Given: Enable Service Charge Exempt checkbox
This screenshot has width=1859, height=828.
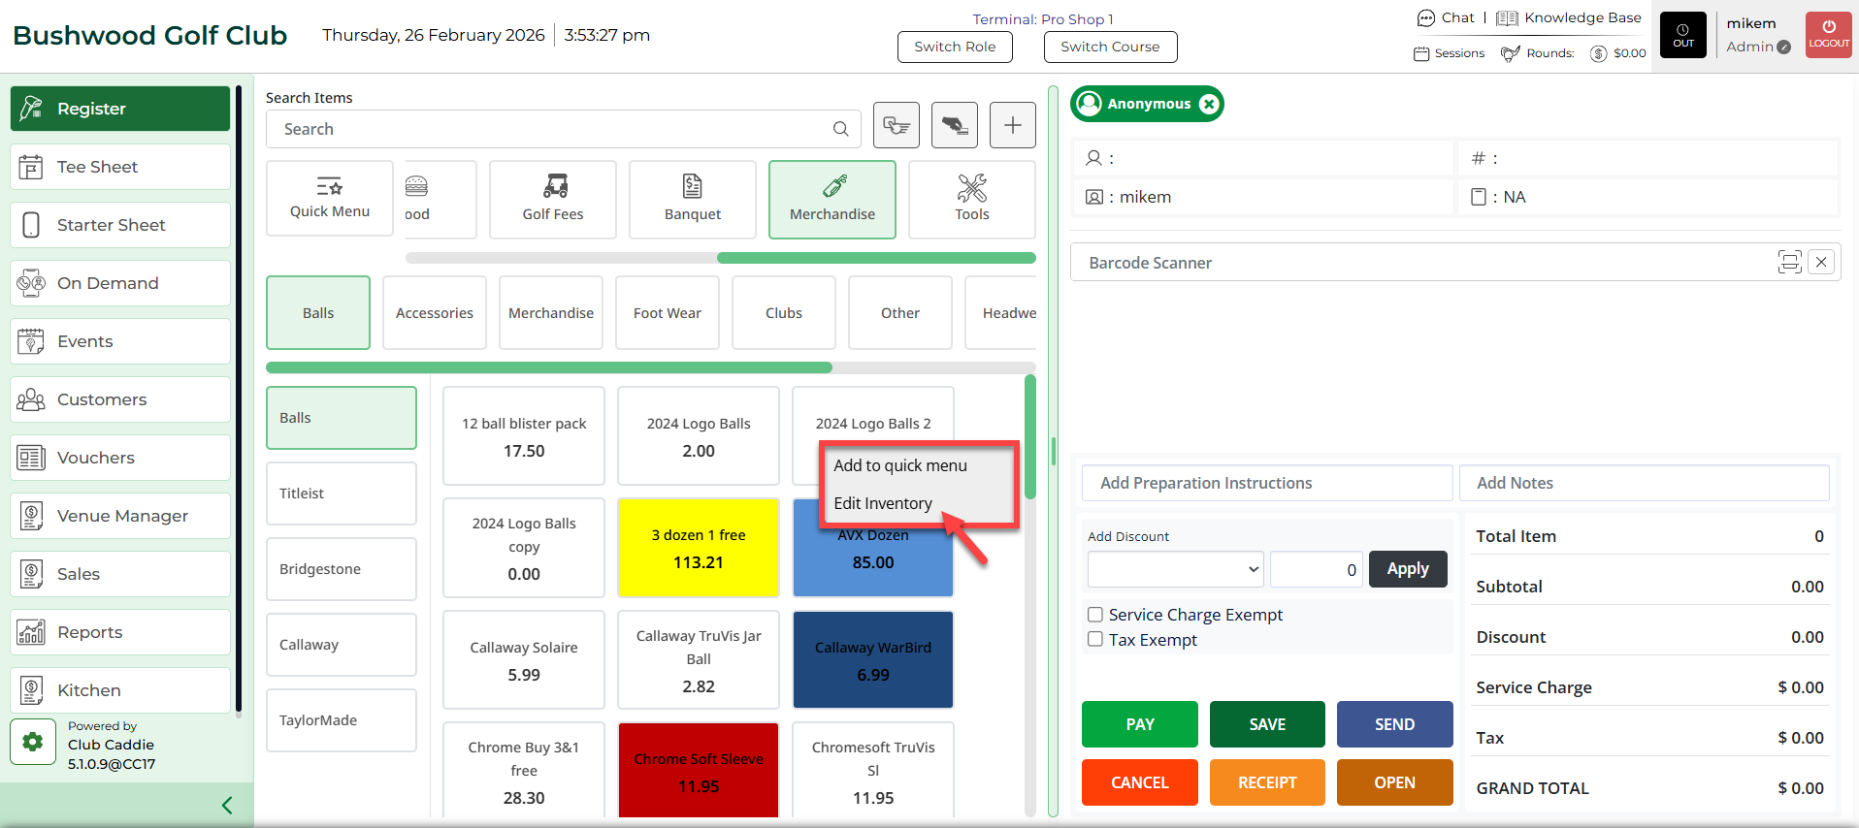Looking at the screenshot, I should point(1095,615).
